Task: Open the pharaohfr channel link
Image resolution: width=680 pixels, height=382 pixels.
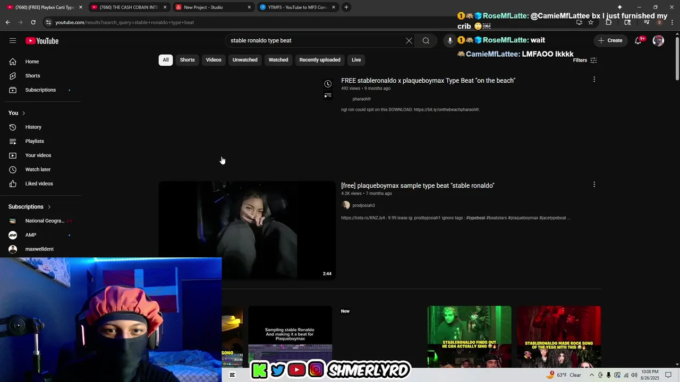Action: 361,99
